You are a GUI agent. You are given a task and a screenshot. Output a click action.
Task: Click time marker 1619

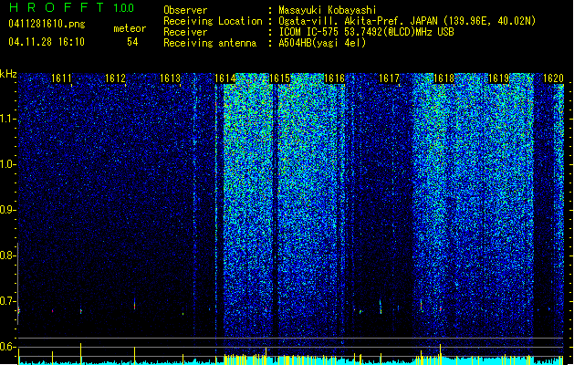[498, 78]
